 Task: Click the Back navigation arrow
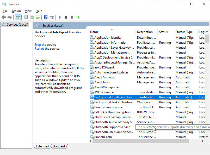coord(4,17)
